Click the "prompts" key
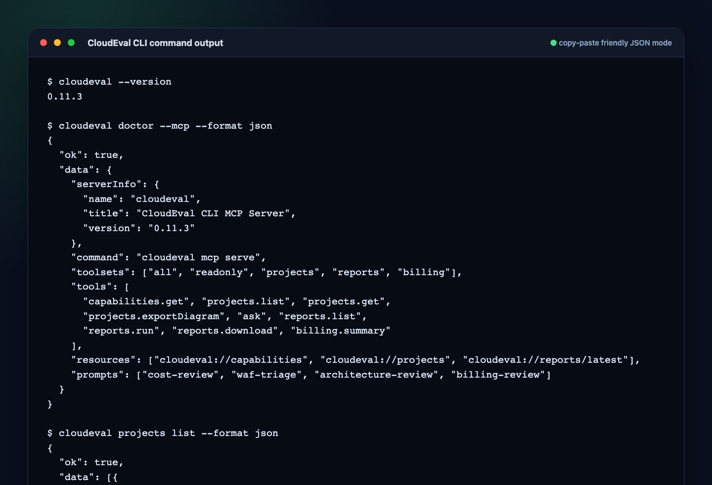 coord(97,375)
